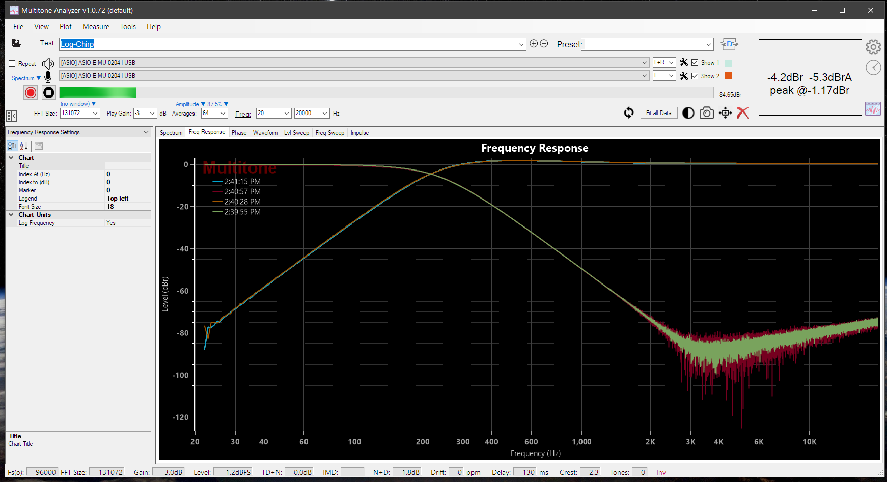Click the clock history icon
Viewport: 887px width, 482px height.
tap(873, 67)
